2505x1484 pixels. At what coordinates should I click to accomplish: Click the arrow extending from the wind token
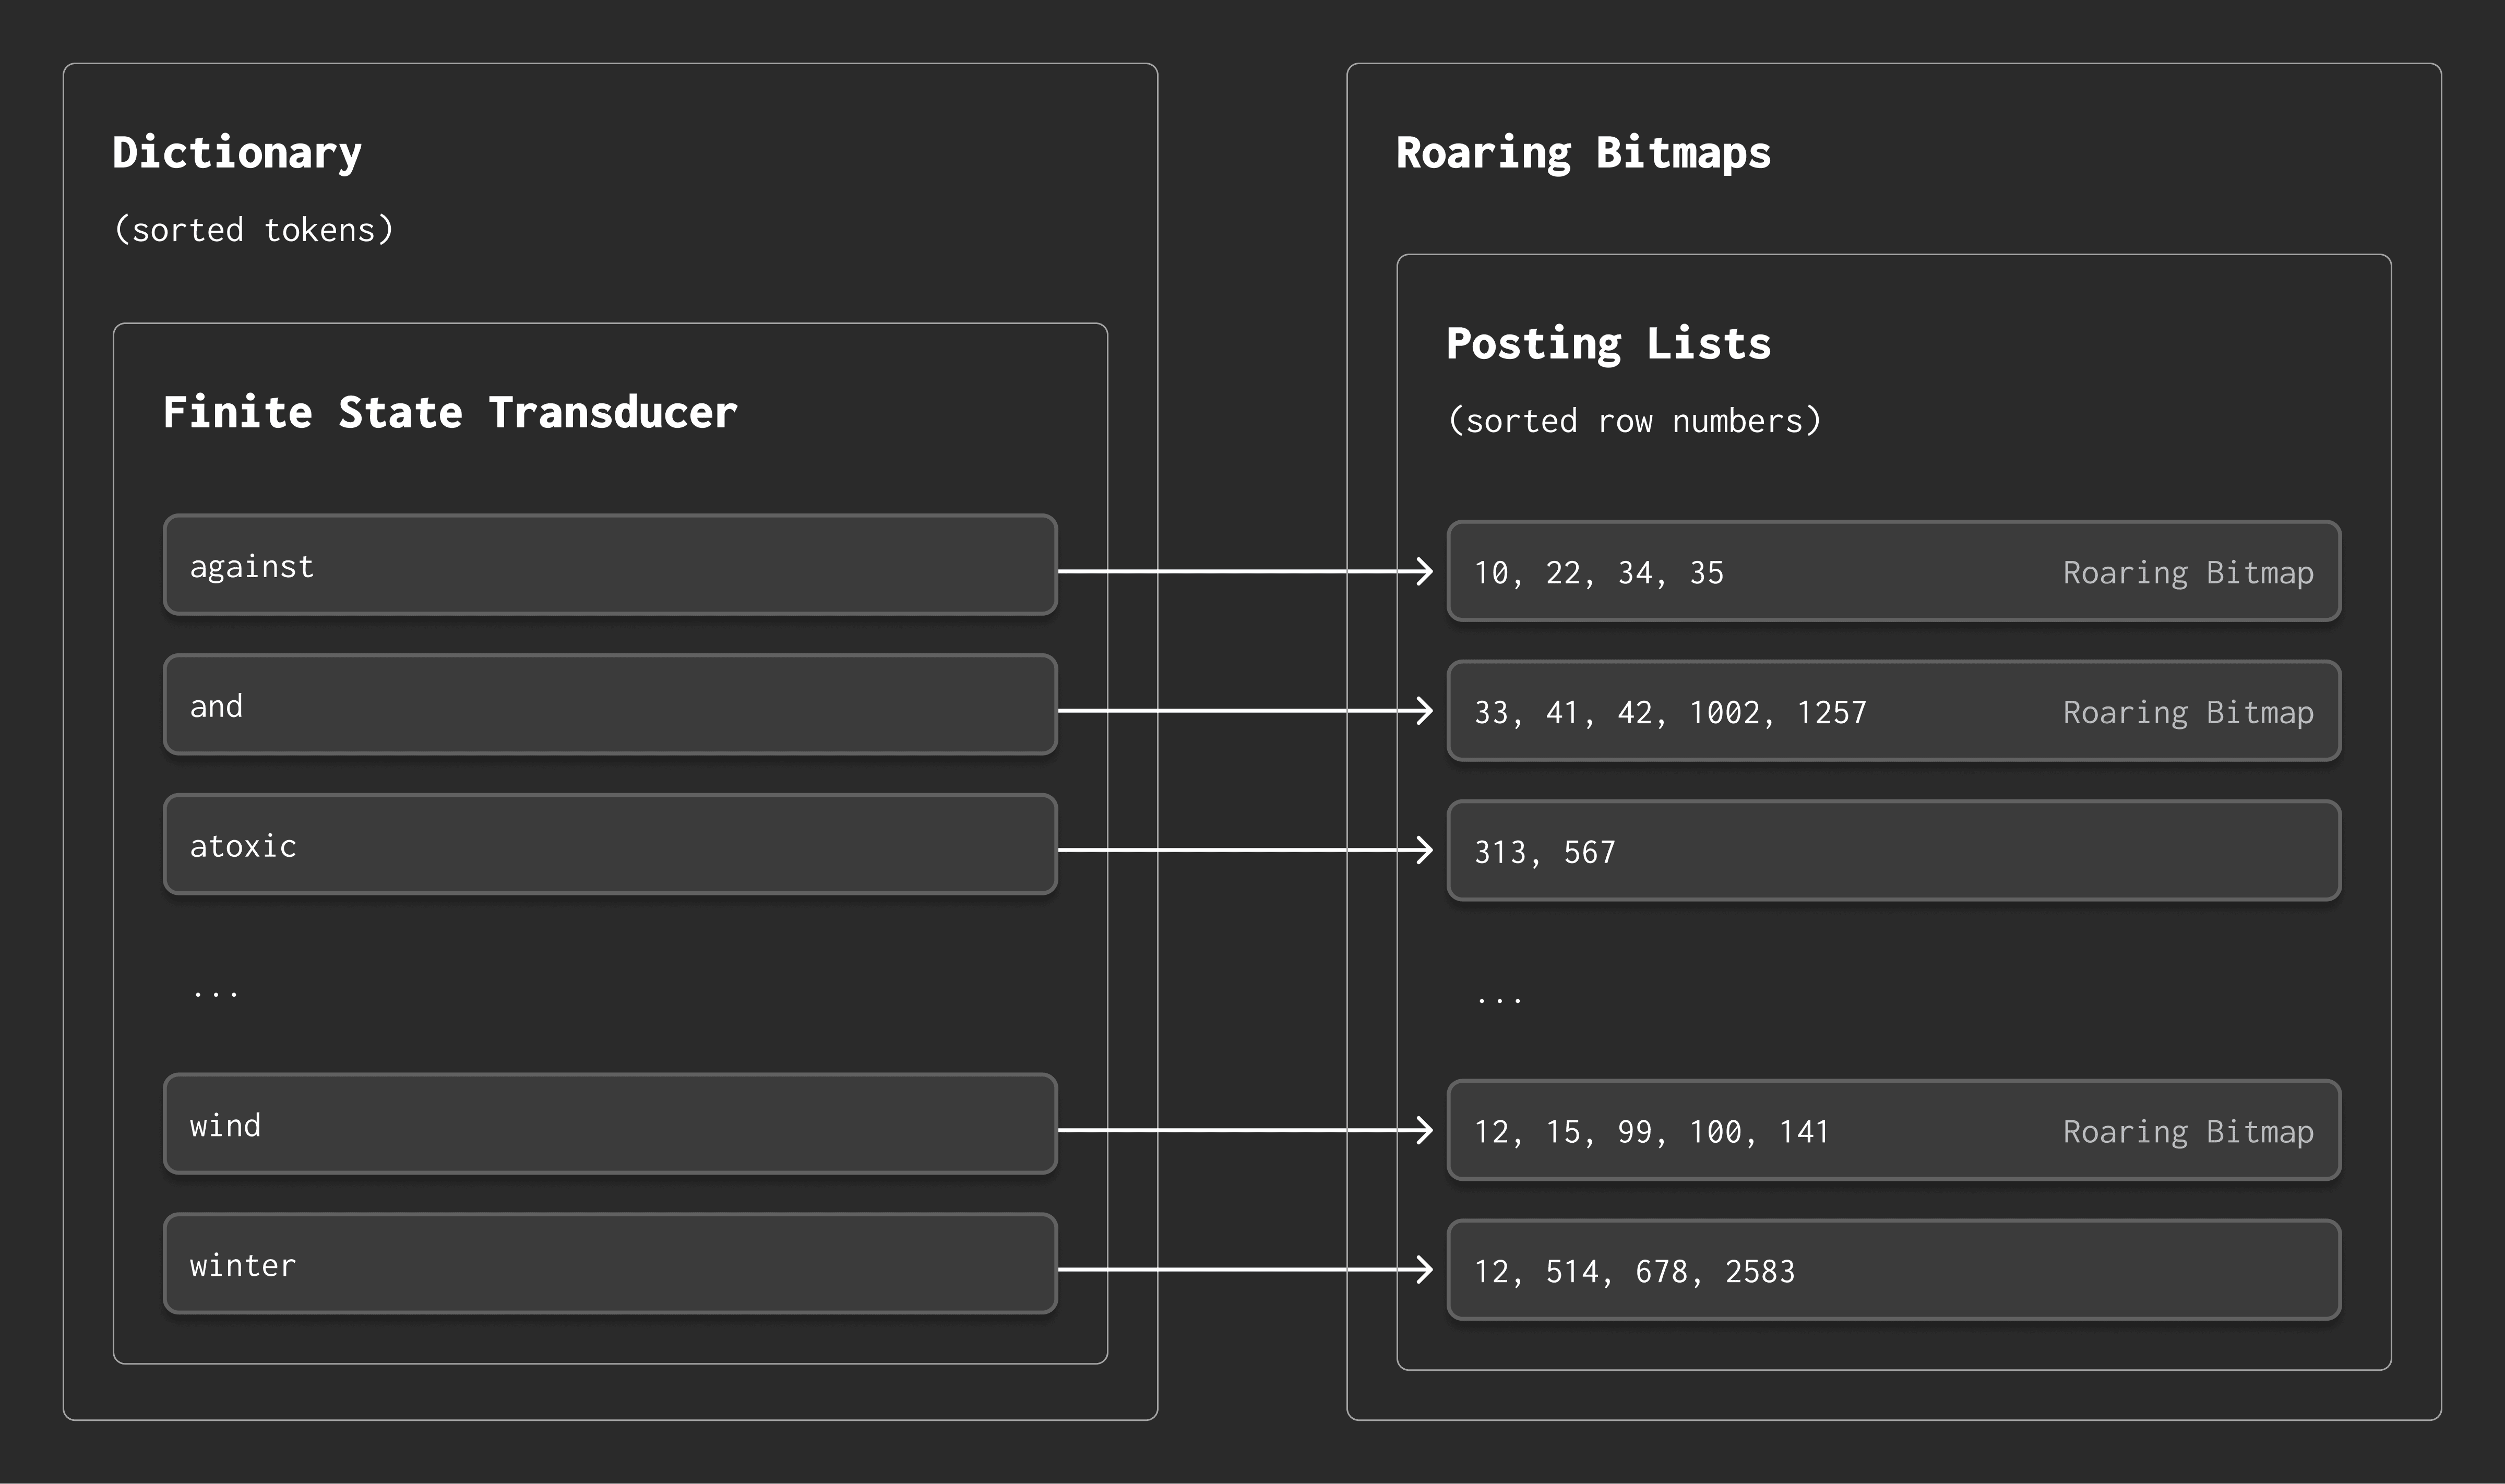tap(1245, 1130)
